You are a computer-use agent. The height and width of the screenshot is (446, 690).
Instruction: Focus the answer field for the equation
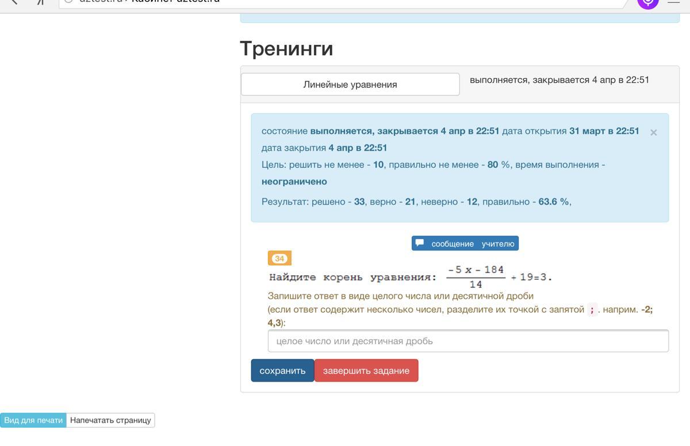(468, 341)
